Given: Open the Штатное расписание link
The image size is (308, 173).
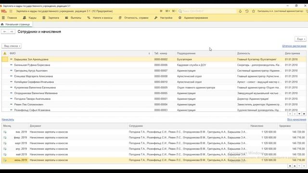Looking at the screenshot, I should pos(294,46).
